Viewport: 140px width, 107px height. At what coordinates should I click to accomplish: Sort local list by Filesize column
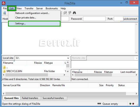(x=35, y=63)
